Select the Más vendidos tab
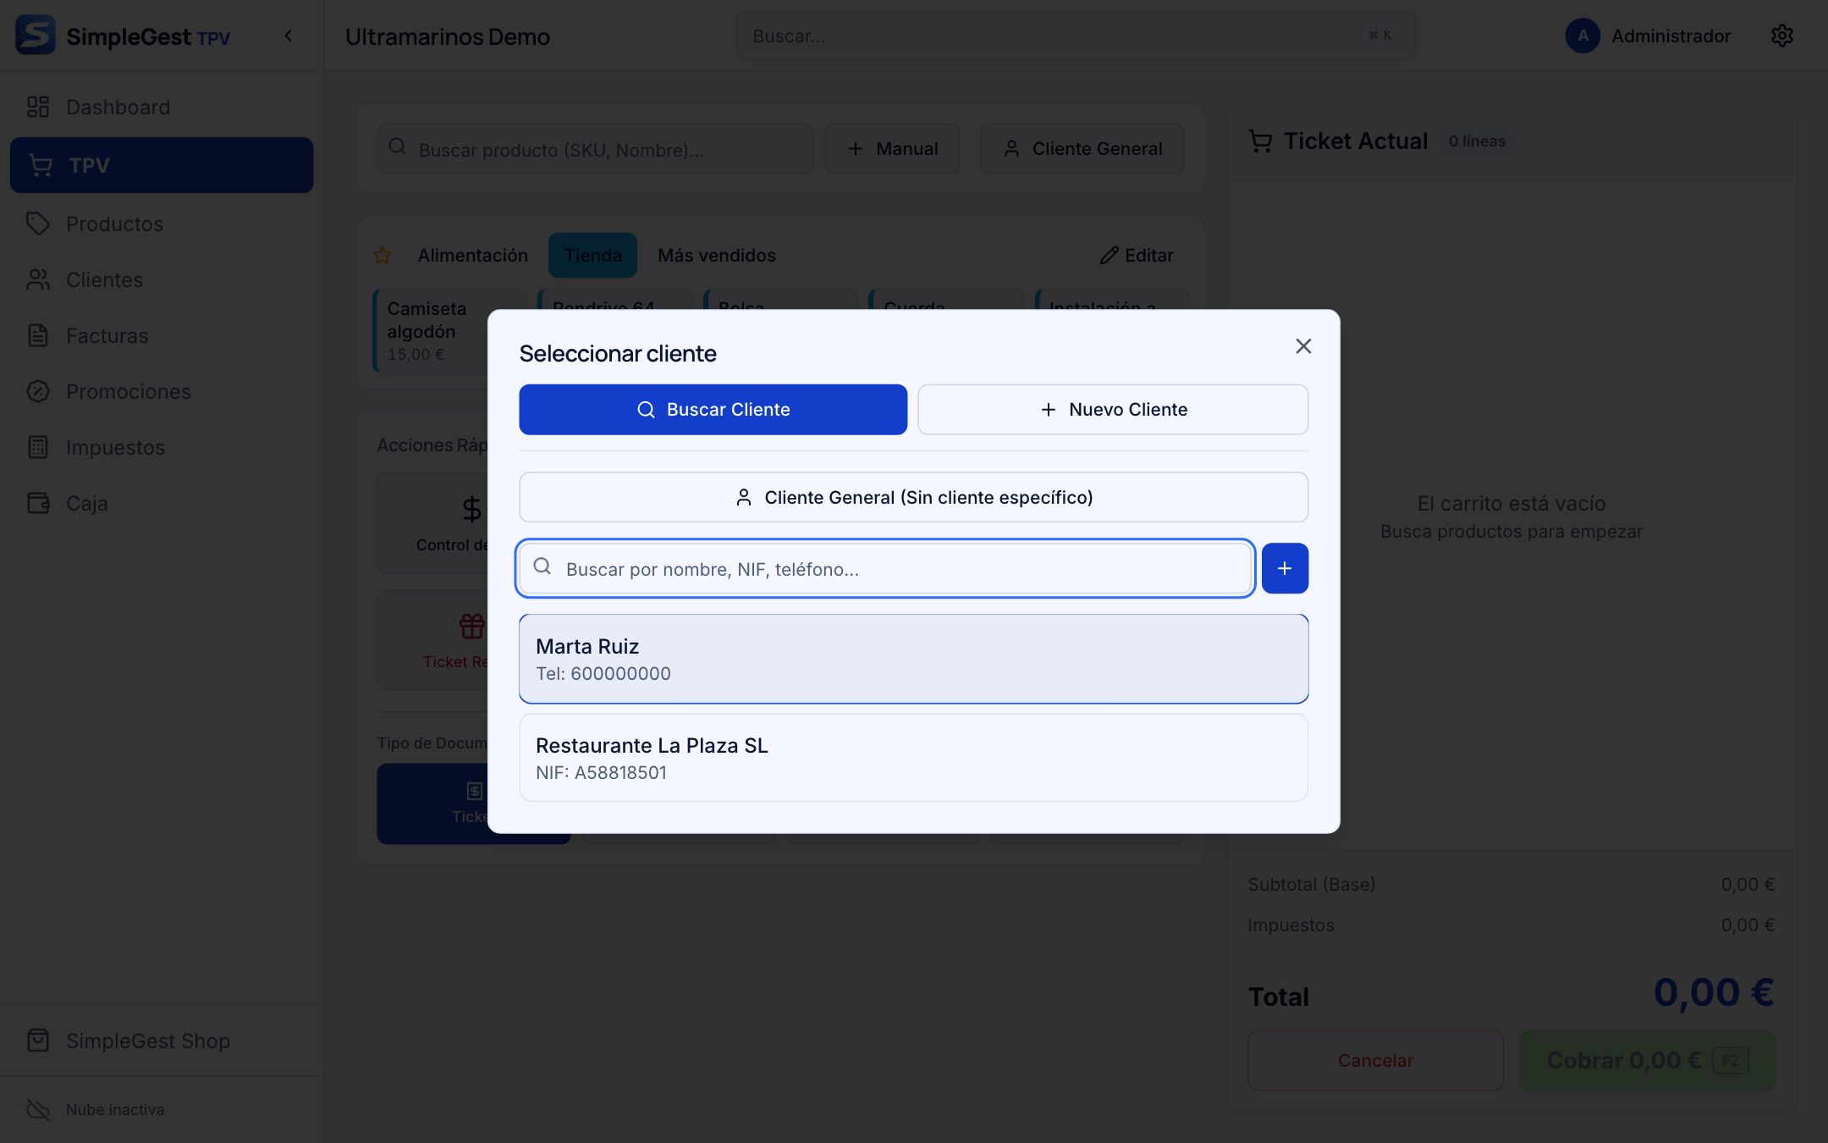 click(717, 256)
